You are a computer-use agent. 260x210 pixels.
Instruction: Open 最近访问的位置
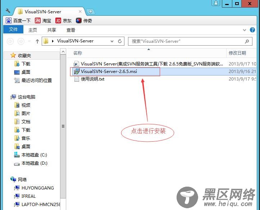pos(33,81)
